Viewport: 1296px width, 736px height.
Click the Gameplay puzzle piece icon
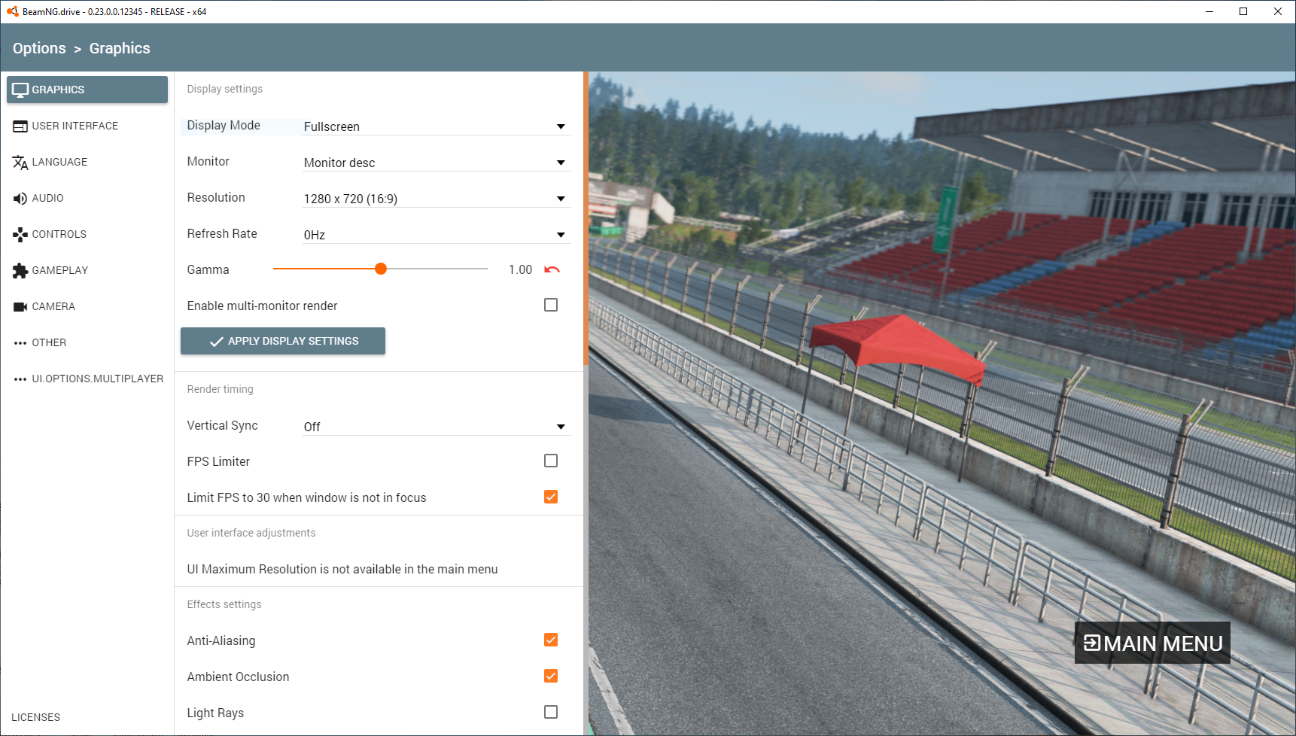[20, 271]
